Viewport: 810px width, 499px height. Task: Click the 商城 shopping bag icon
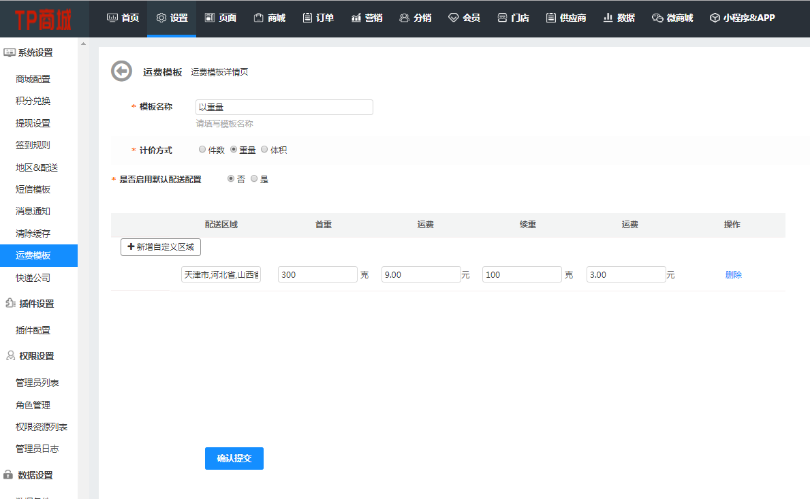tap(259, 18)
